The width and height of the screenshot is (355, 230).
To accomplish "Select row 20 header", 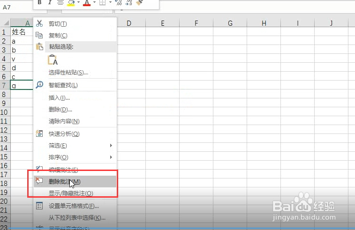I will pos(4,201).
